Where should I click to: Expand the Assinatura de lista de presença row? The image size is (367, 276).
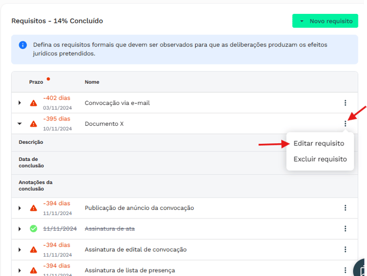coord(20,270)
